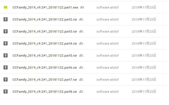Click owner 'software alotof' in the part6.rar row

coord(108,67)
